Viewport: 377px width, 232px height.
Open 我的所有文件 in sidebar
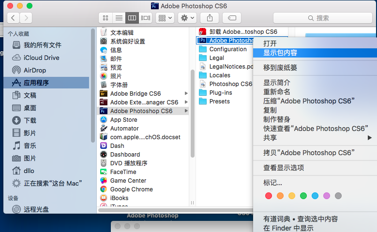click(x=46, y=45)
